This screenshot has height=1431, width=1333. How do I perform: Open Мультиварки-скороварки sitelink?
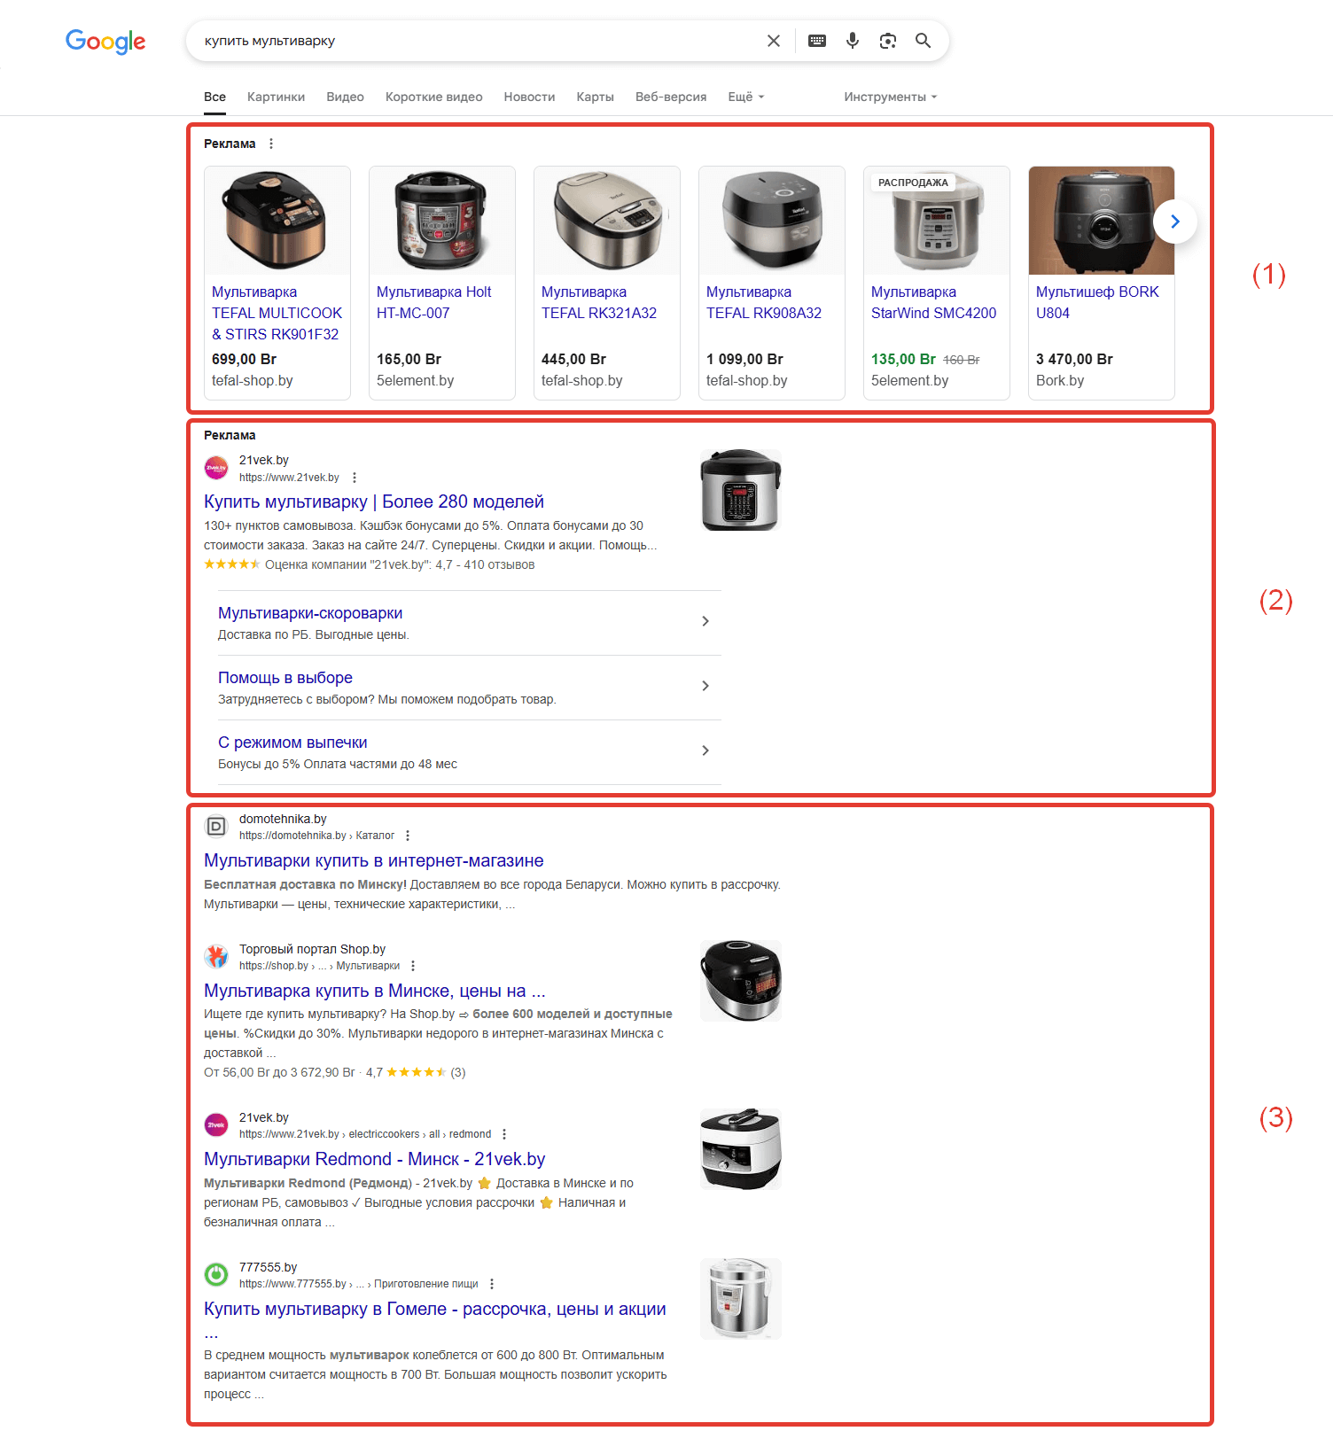pos(310,613)
